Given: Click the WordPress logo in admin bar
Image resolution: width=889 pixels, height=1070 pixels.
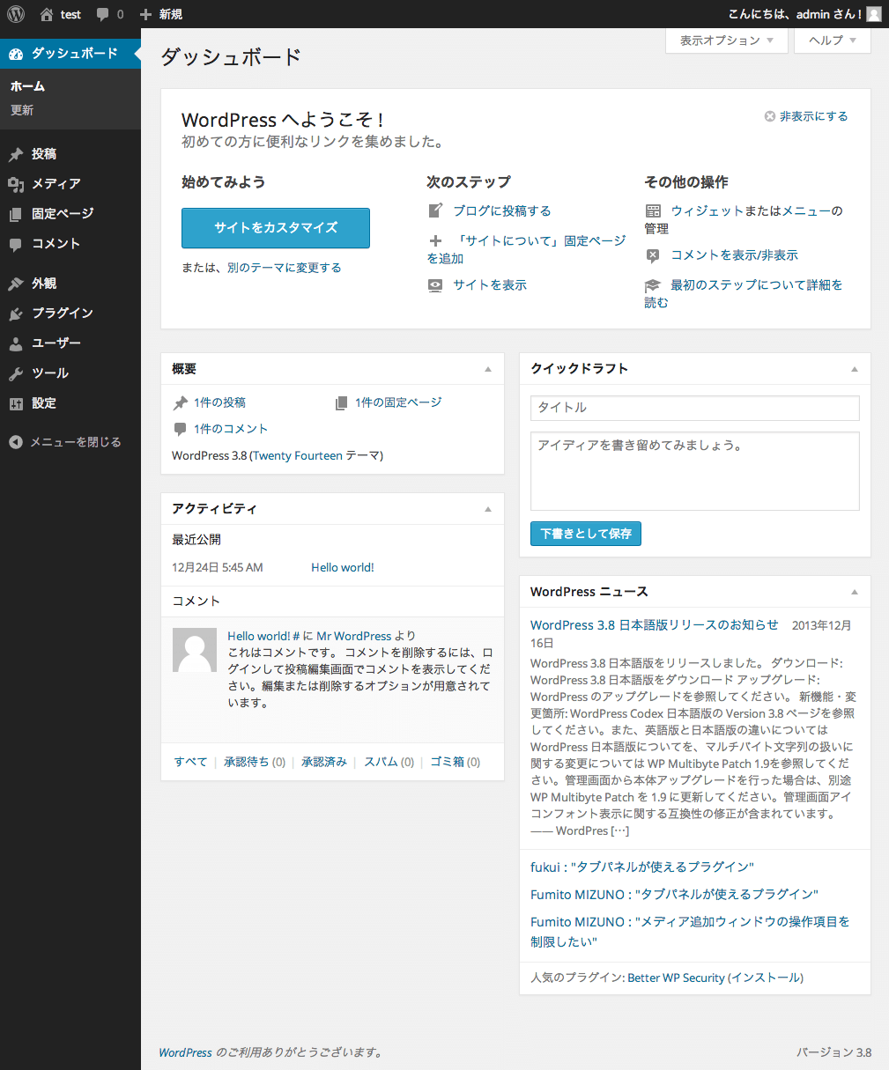Looking at the screenshot, I should point(16,14).
